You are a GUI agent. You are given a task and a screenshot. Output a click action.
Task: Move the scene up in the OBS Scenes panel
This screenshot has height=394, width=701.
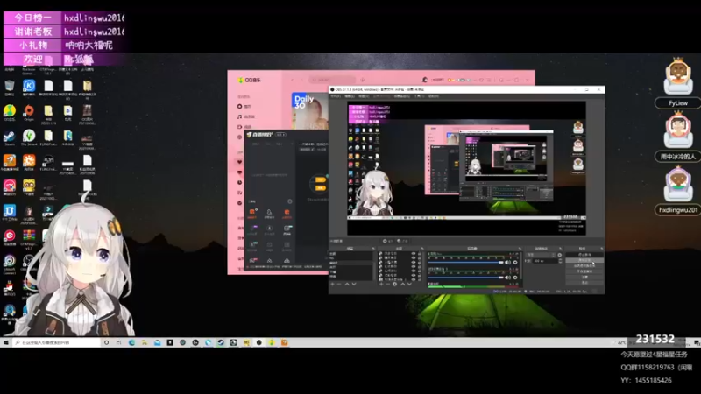coord(347,284)
